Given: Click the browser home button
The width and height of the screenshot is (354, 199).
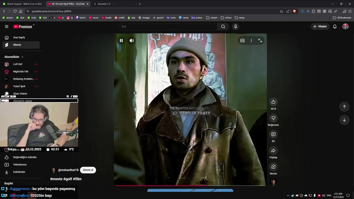Looking at the screenshot, I should 20,11.
